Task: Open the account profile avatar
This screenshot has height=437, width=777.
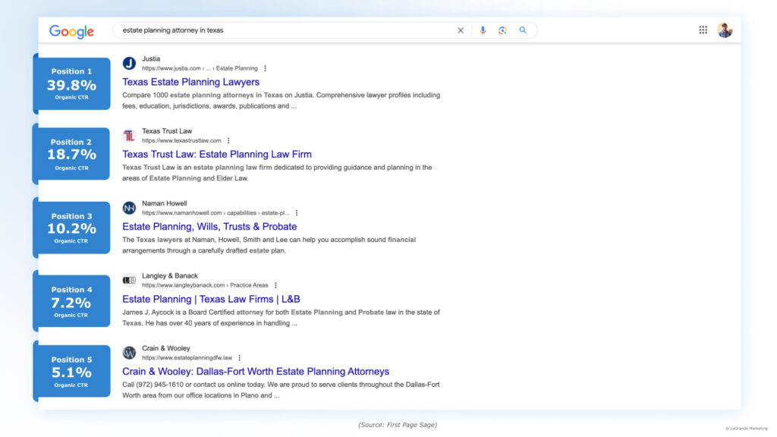Action: click(x=725, y=30)
